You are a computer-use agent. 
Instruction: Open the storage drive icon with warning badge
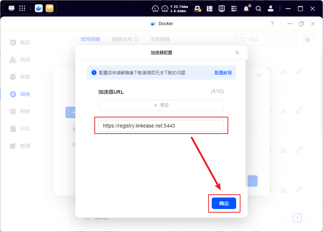pos(198,9)
